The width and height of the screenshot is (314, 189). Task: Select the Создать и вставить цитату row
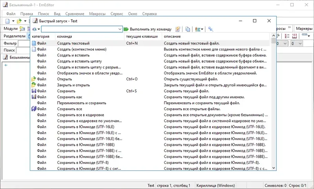tap(150, 61)
